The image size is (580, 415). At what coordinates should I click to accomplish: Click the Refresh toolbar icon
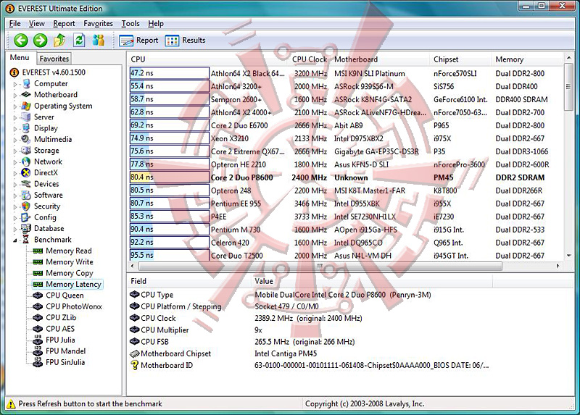pyautogui.click(x=79, y=40)
